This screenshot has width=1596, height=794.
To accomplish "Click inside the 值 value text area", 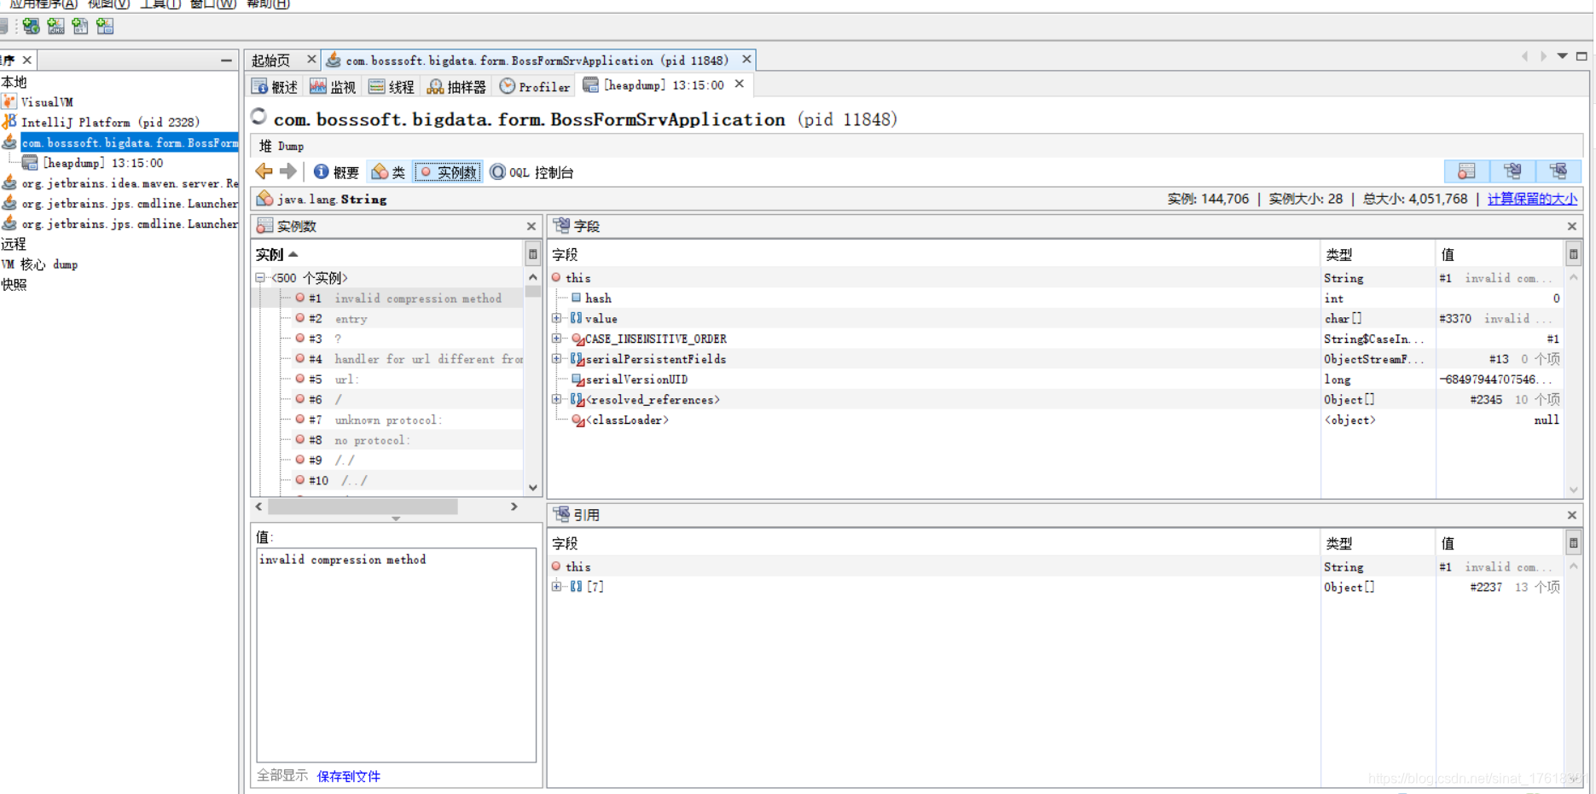I will [x=397, y=654].
